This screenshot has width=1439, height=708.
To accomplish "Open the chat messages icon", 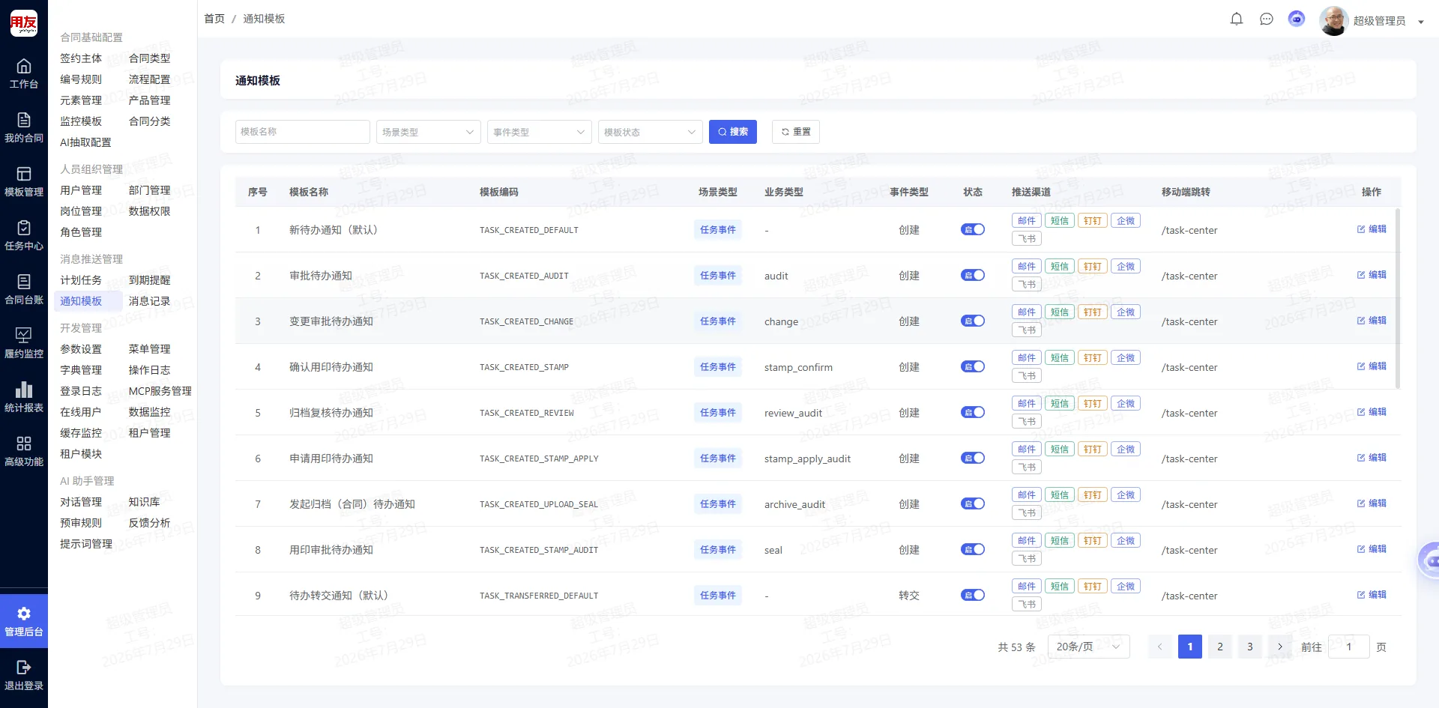I will pyautogui.click(x=1267, y=19).
